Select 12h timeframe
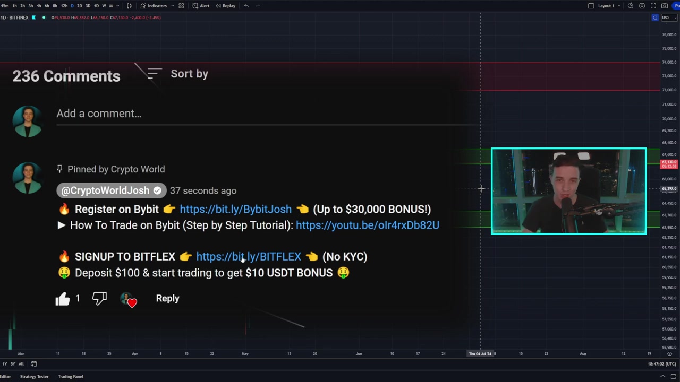 pyautogui.click(x=64, y=6)
